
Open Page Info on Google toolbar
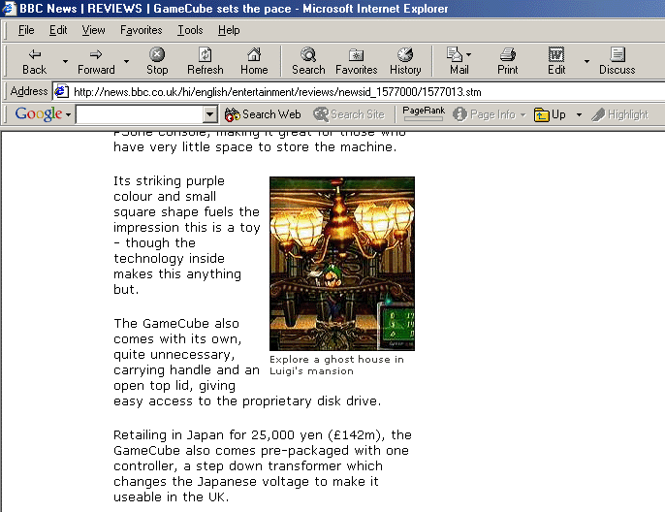[x=484, y=114]
